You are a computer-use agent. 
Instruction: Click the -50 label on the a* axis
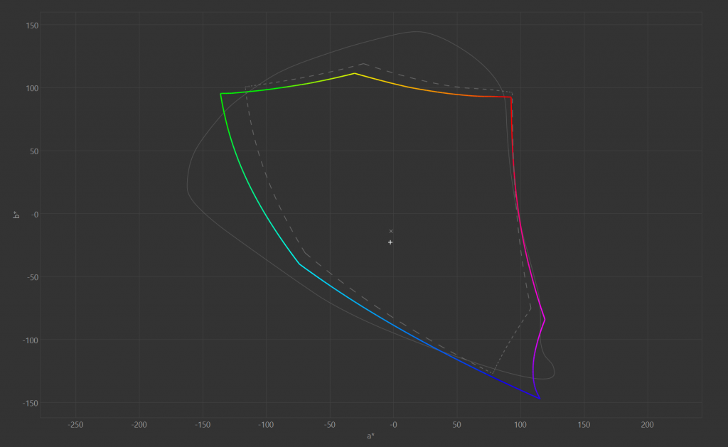click(330, 425)
